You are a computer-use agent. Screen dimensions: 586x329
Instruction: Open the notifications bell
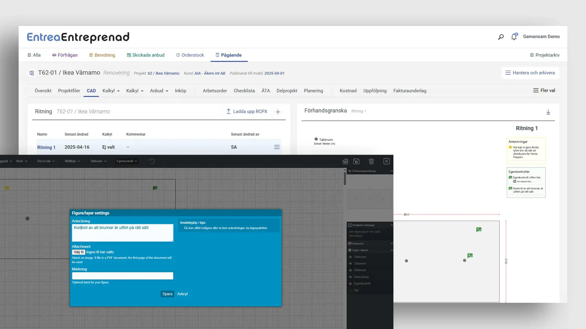click(514, 37)
